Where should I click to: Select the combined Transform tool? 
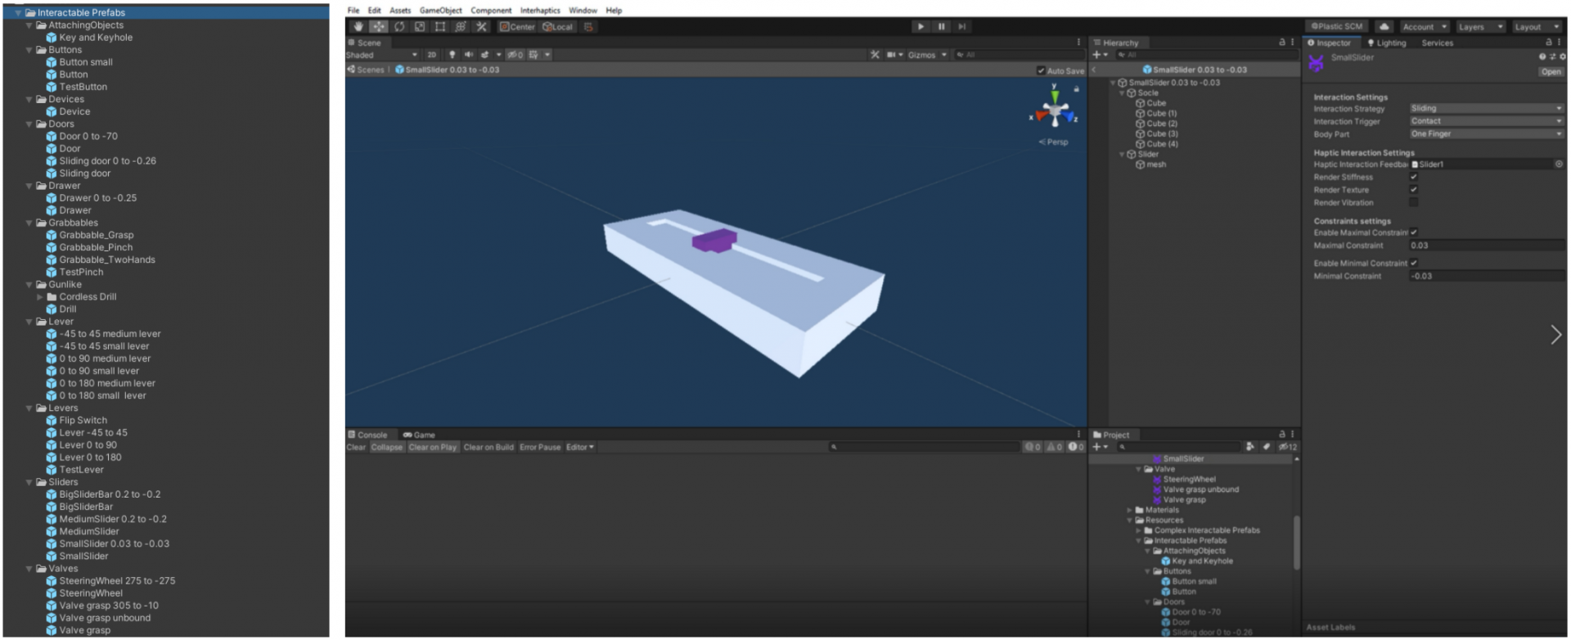(x=461, y=27)
